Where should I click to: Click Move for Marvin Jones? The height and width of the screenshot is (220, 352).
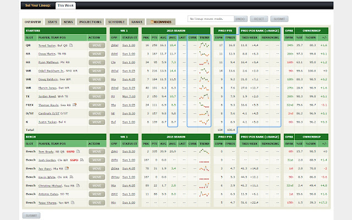click(97, 88)
